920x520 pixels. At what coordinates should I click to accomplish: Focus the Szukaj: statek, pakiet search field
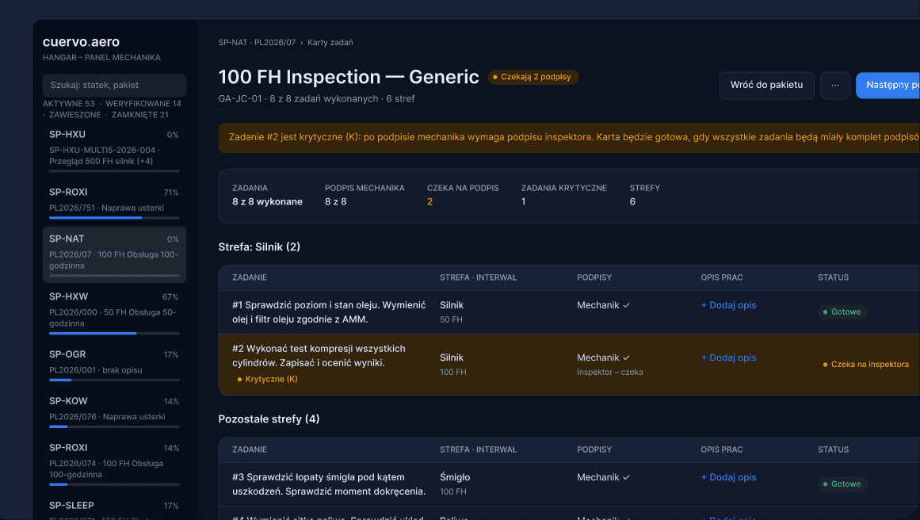[x=114, y=85]
